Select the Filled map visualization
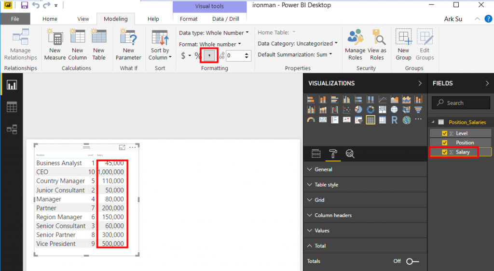 pyautogui.click(x=406, y=109)
